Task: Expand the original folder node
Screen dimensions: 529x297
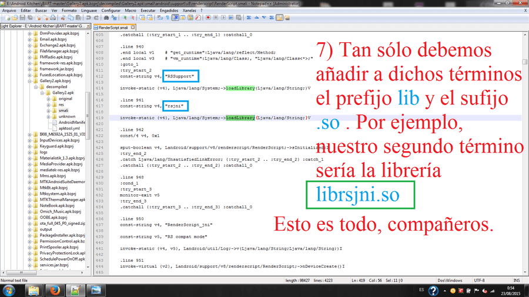Action: [x=48, y=99]
